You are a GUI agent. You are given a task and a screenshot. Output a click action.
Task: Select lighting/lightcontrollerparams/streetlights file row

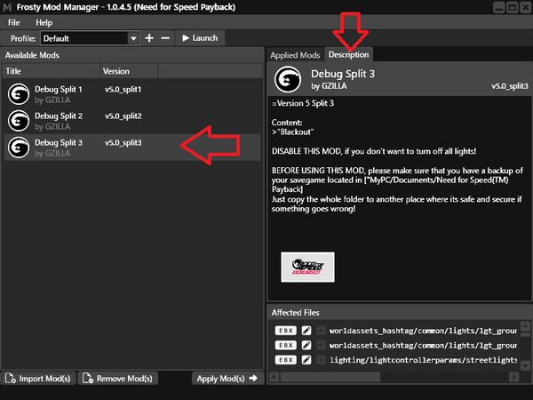point(394,360)
